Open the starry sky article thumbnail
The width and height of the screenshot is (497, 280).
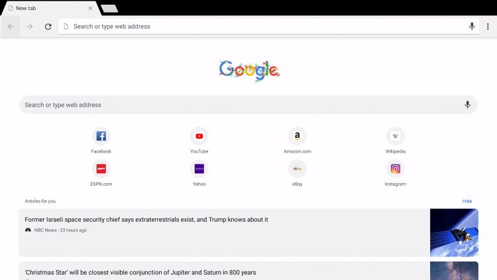tap(454, 271)
